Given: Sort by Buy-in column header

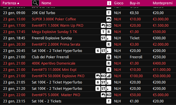Looking at the screenshot, I should [135, 3].
